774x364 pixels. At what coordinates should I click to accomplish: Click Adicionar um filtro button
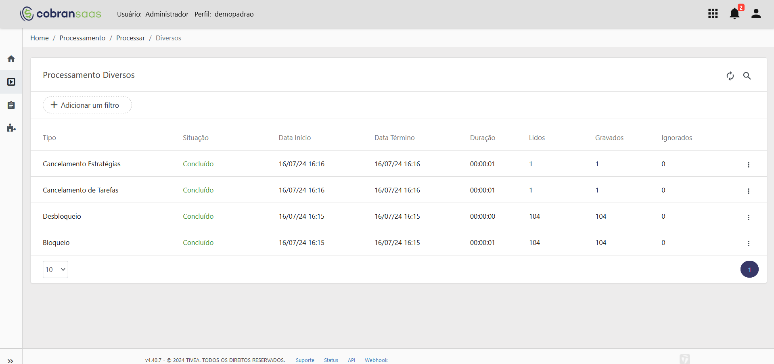point(87,105)
